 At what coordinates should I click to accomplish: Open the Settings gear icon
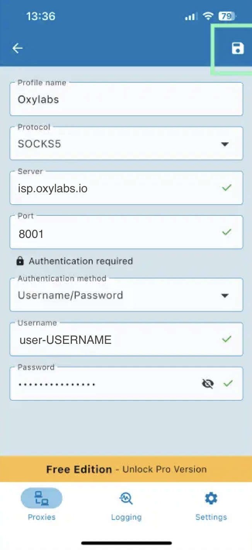(x=211, y=498)
